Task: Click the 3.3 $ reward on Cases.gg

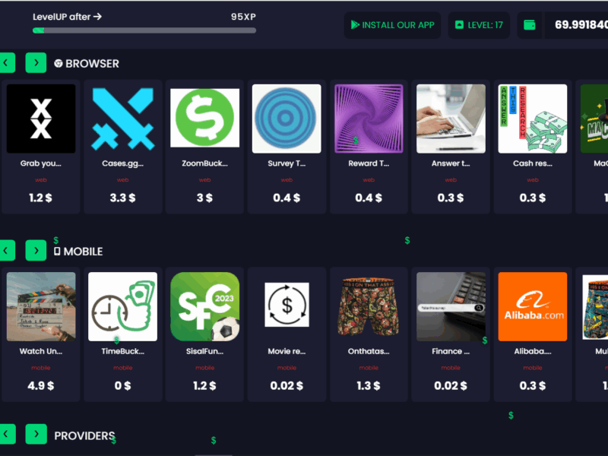Action: pos(122,198)
